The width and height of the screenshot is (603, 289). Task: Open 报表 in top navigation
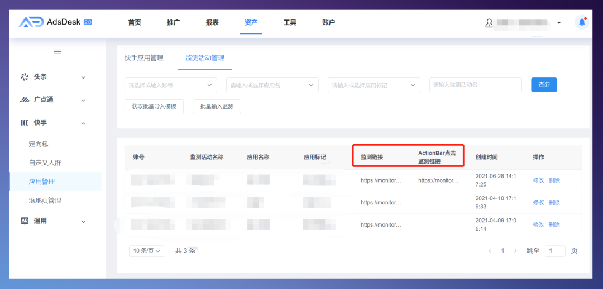212,23
